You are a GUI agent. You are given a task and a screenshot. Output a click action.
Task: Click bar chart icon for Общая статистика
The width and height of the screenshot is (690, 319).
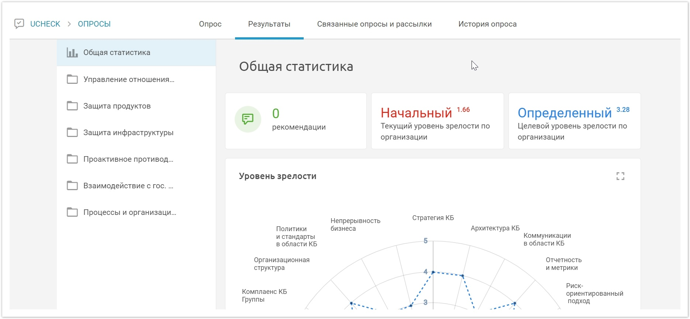72,53
